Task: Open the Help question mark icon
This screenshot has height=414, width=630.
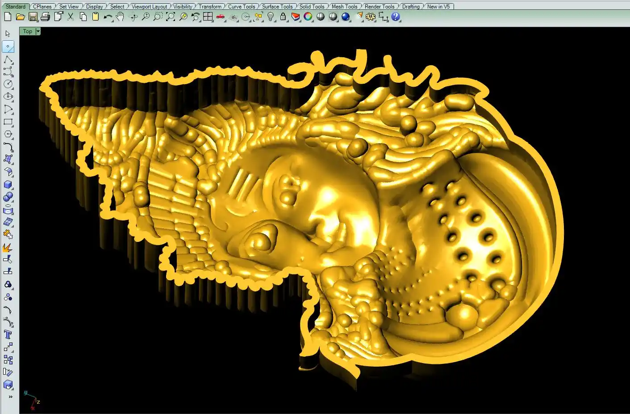Action: click(396, 17)
